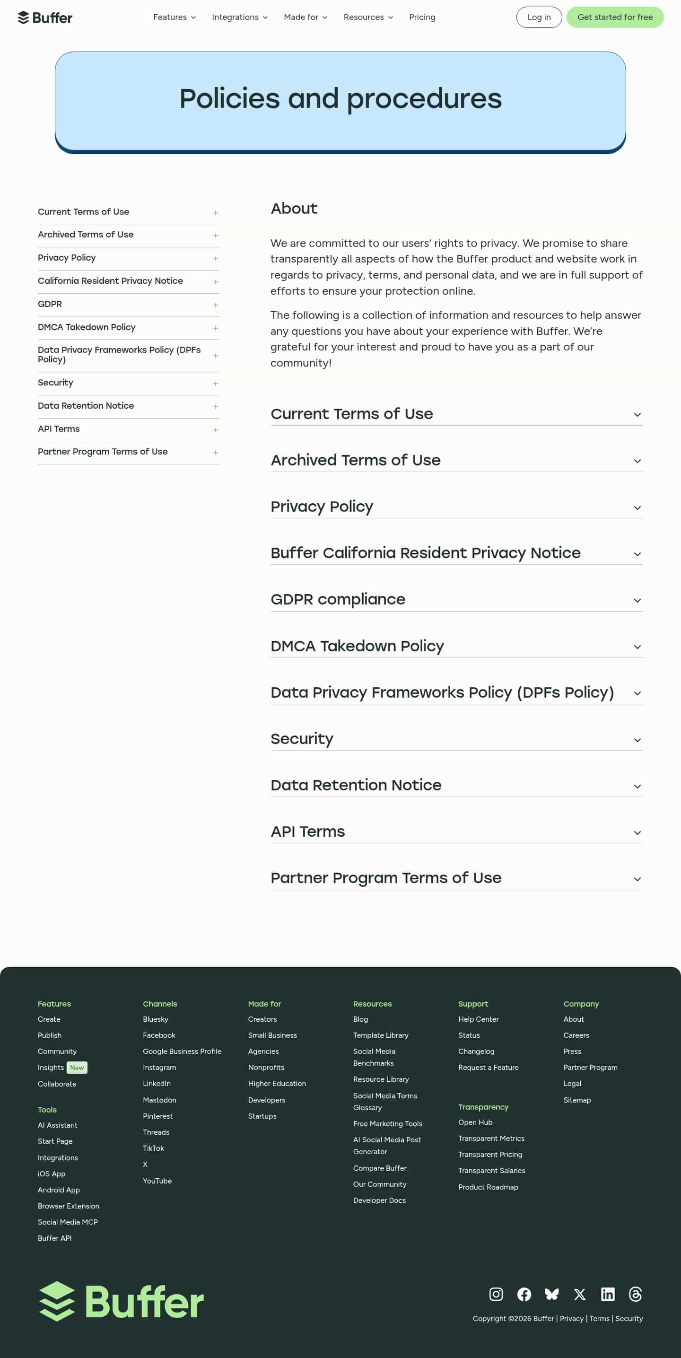This screenshot has width=681, height=1358.
Task: Open AI Assistant link under Tools
Action: pyautogui.click(x=57, y=1125)
